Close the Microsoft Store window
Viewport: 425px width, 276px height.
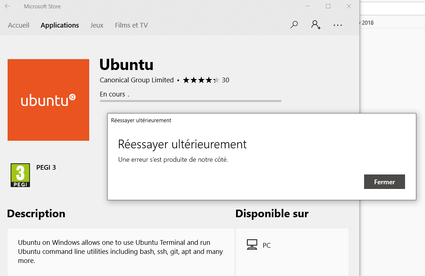tap(349, 6)
